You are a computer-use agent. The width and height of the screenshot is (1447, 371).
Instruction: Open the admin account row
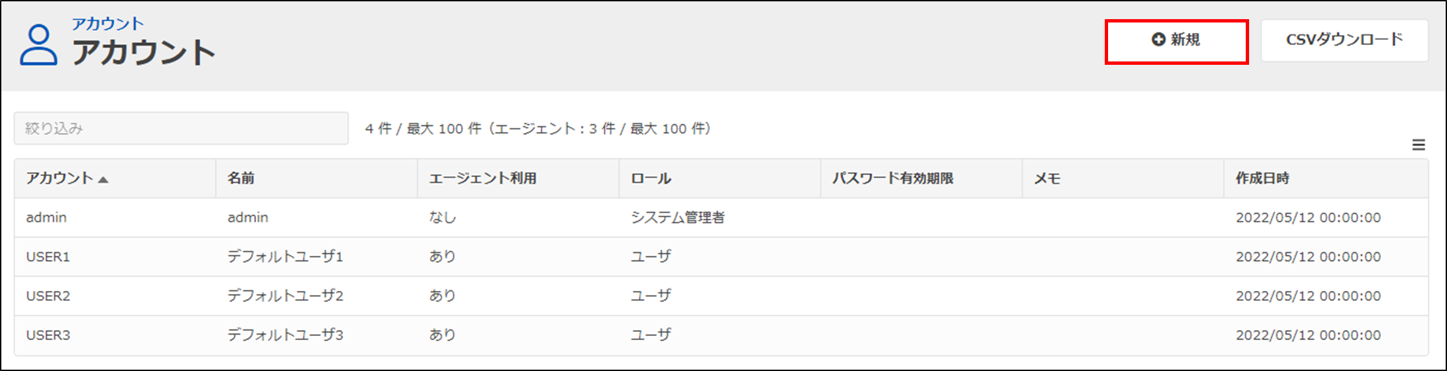[46, 218]
